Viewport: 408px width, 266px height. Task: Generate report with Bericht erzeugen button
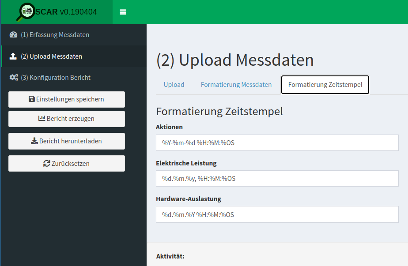[x=67, y=119]
